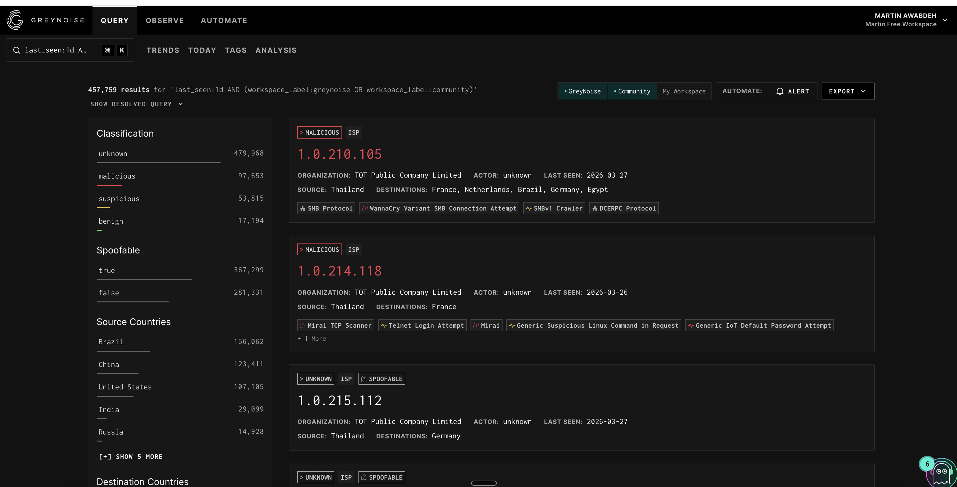Expand + 1 More tags on 1.0.214.118
The image size is (957, 487).
(311, 339)
